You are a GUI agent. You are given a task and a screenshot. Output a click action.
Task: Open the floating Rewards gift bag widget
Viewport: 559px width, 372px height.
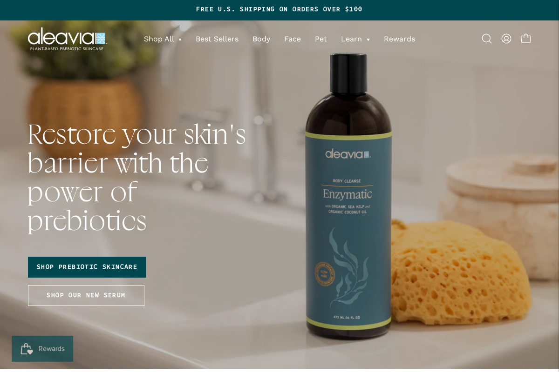pos(42,349)
